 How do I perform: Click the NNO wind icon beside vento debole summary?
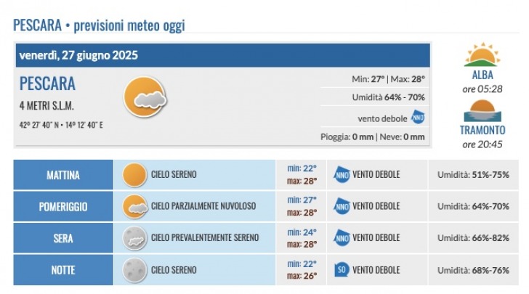418,118
